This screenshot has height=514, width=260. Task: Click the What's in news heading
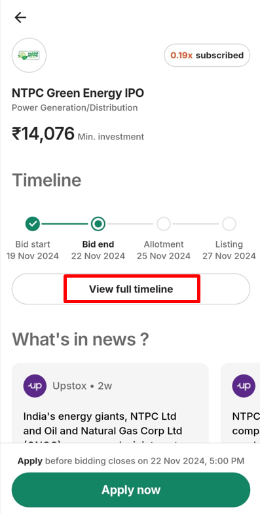click(81, 339)
